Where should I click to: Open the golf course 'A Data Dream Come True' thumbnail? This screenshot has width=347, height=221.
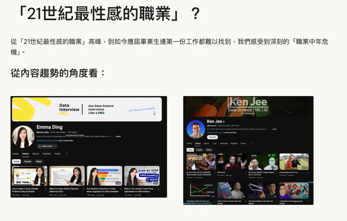[x=294, y=162]
